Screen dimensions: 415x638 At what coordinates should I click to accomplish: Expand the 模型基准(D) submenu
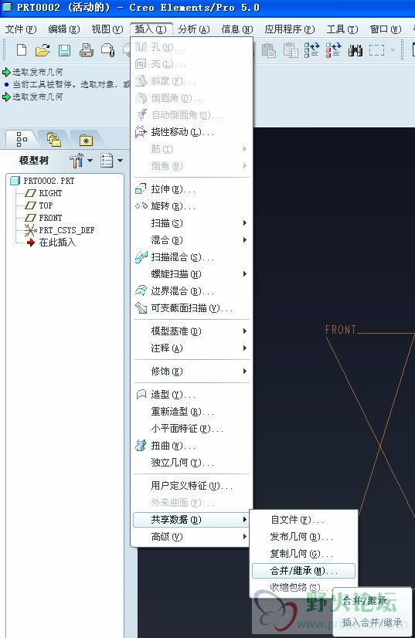pos(191,331)
